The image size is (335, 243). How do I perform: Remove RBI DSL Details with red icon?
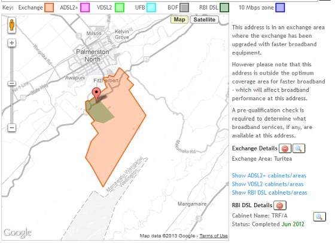coord(280,205)
